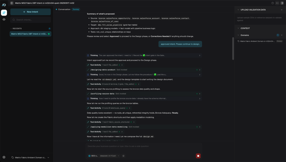Click the tag icon of Matrix Fabric Ambient Domain
Image resolution: width=286 pixels, height=162 pixels.
(238, 41)
